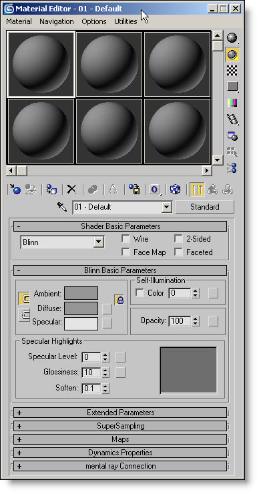Open the Material/Map Navigator icon

[x=232, y=168]
